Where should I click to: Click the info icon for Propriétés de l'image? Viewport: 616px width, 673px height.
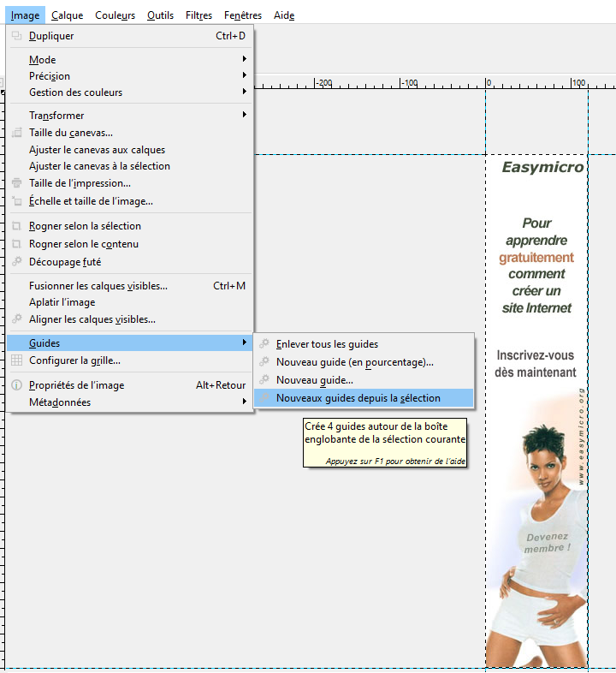tap(16, 385)
